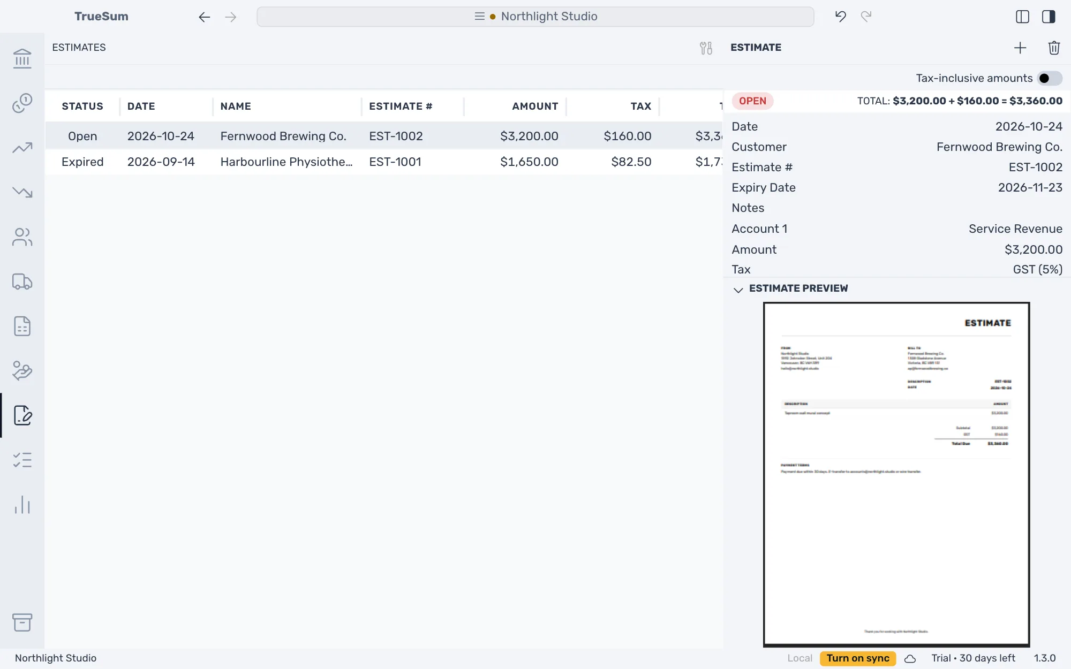
Task: Enable Tax-inclusive amounts switch
Action: tap(1050, 78)
